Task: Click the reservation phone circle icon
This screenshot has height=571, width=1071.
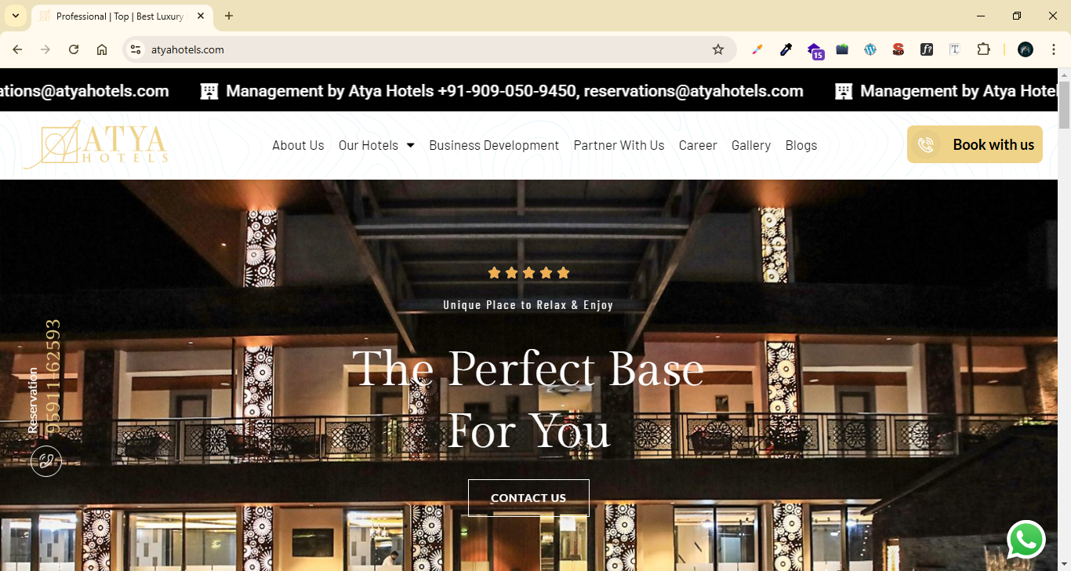Action: click(46, 460)
